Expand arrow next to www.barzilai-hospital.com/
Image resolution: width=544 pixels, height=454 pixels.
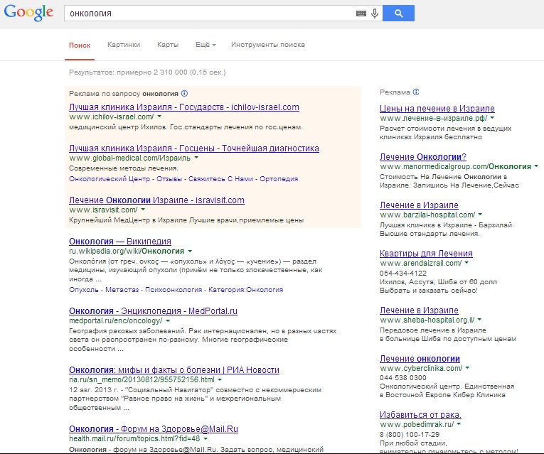480,215
